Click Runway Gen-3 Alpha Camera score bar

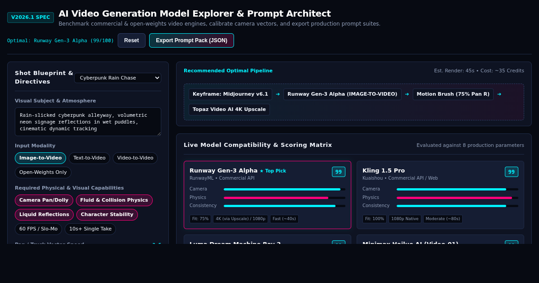285,189
